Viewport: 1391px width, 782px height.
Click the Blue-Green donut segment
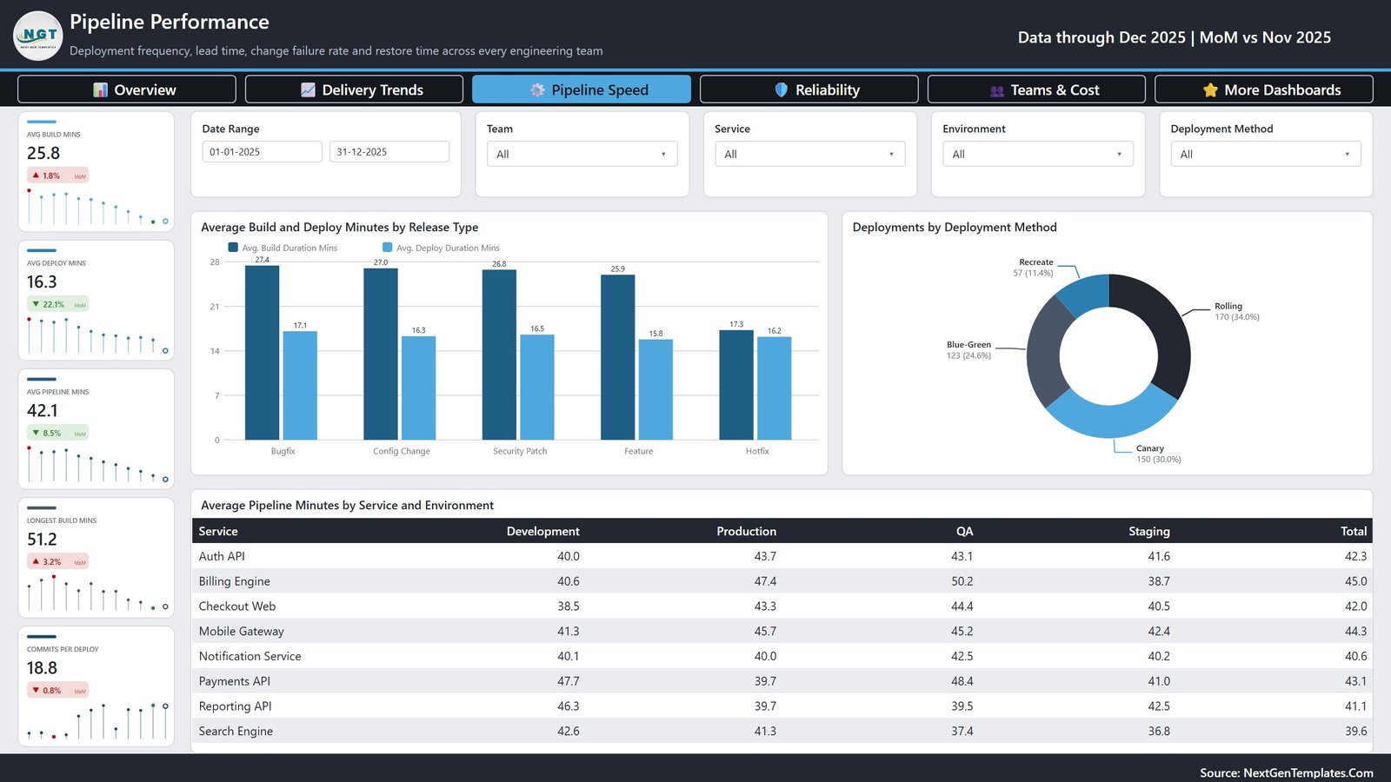click(1046, 352)
